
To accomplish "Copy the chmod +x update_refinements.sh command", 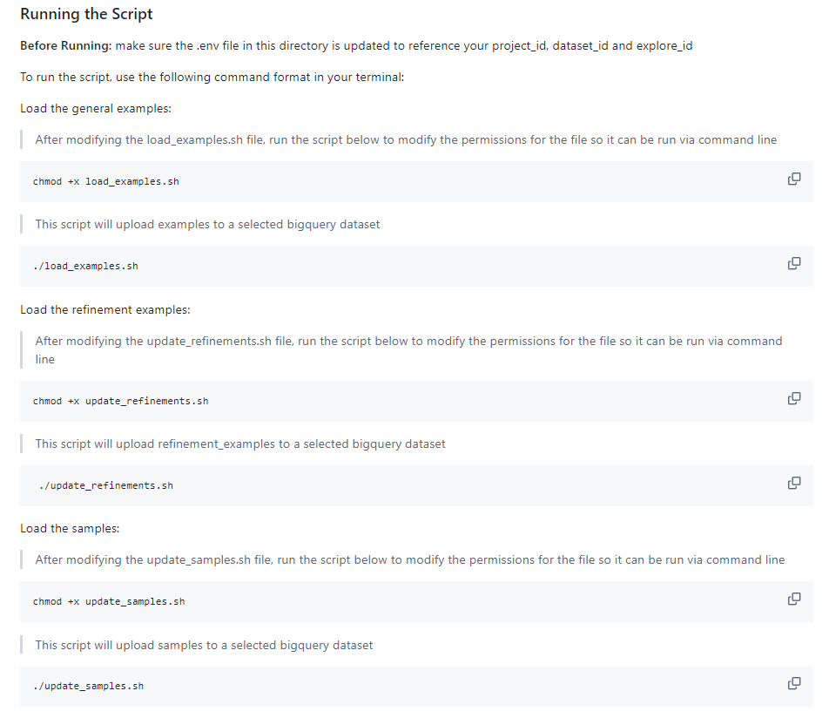I will coord(793,398).
